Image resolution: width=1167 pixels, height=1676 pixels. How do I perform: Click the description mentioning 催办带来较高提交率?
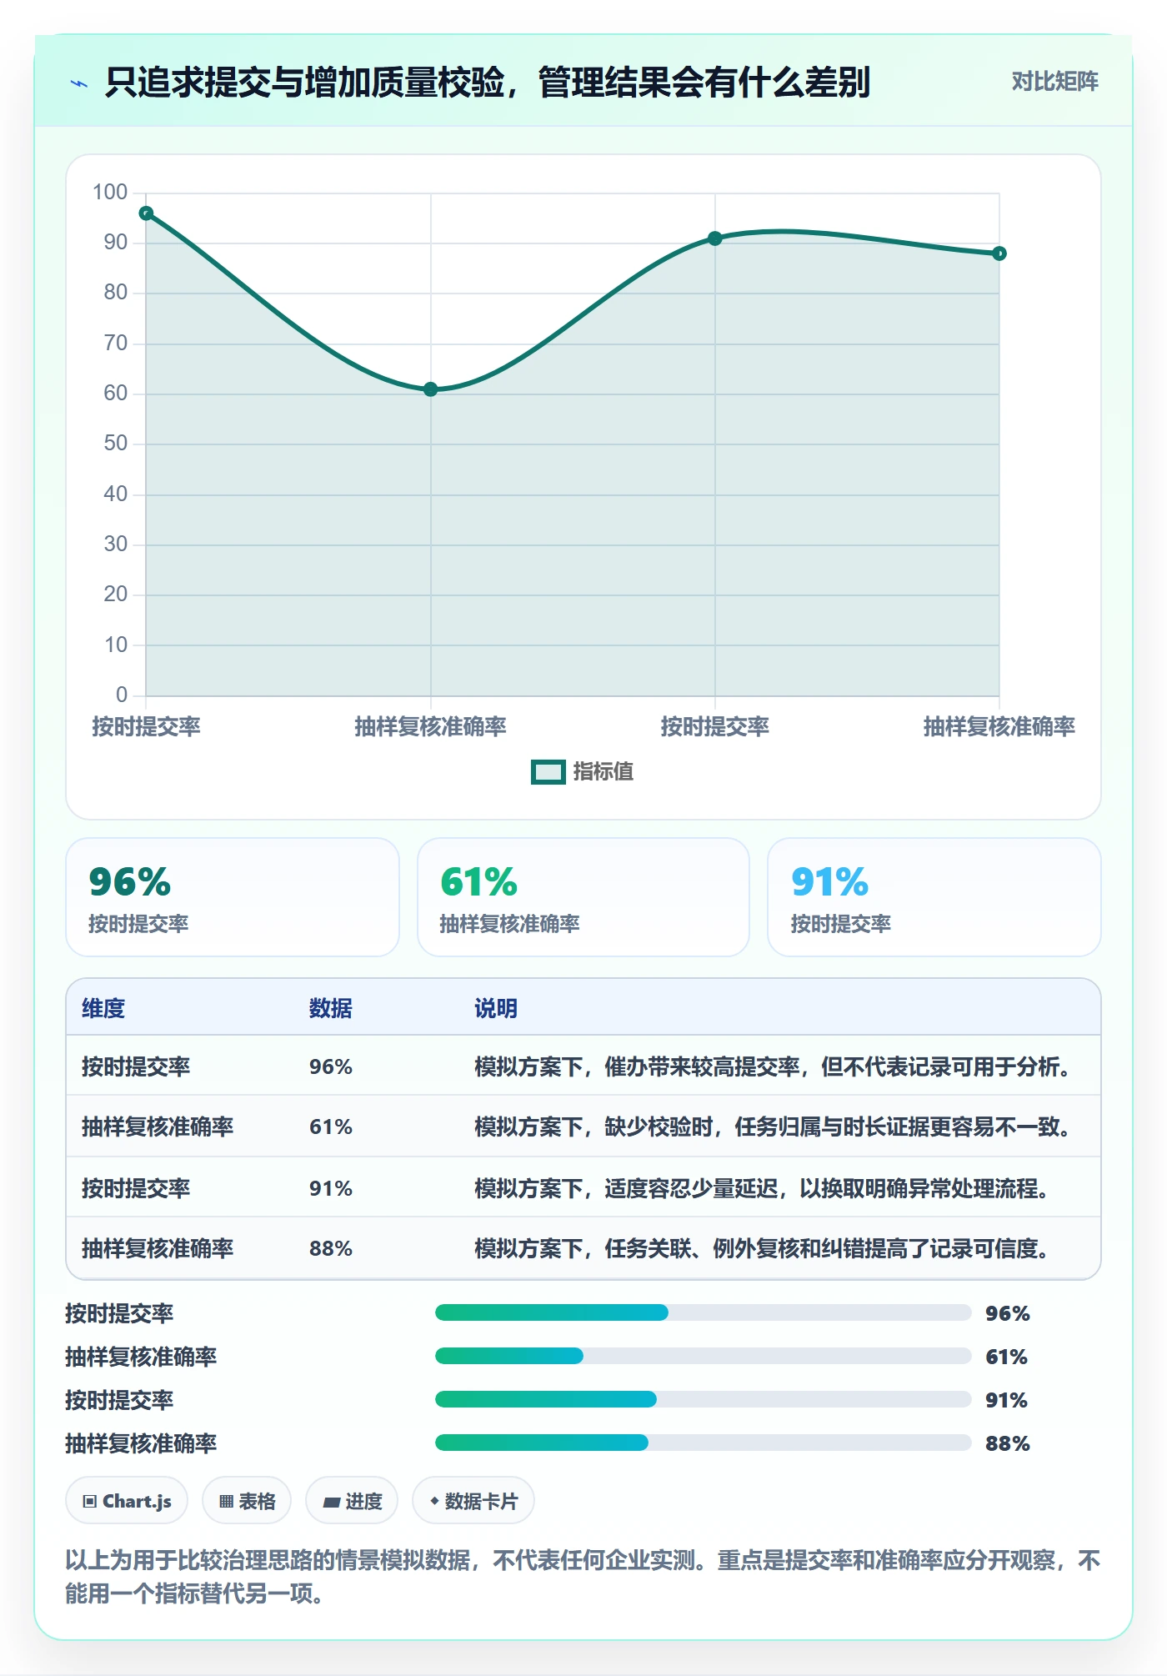[x=775, y=1066]
